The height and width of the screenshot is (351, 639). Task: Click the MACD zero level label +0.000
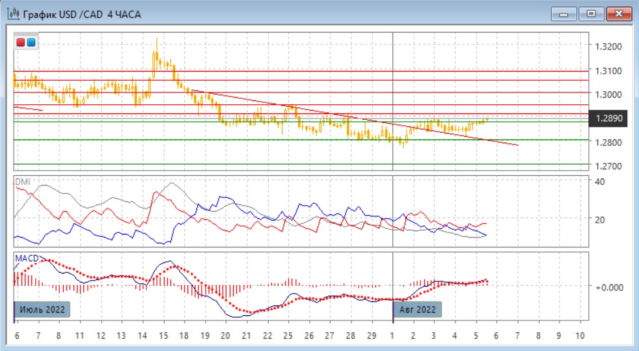point(610,287)
